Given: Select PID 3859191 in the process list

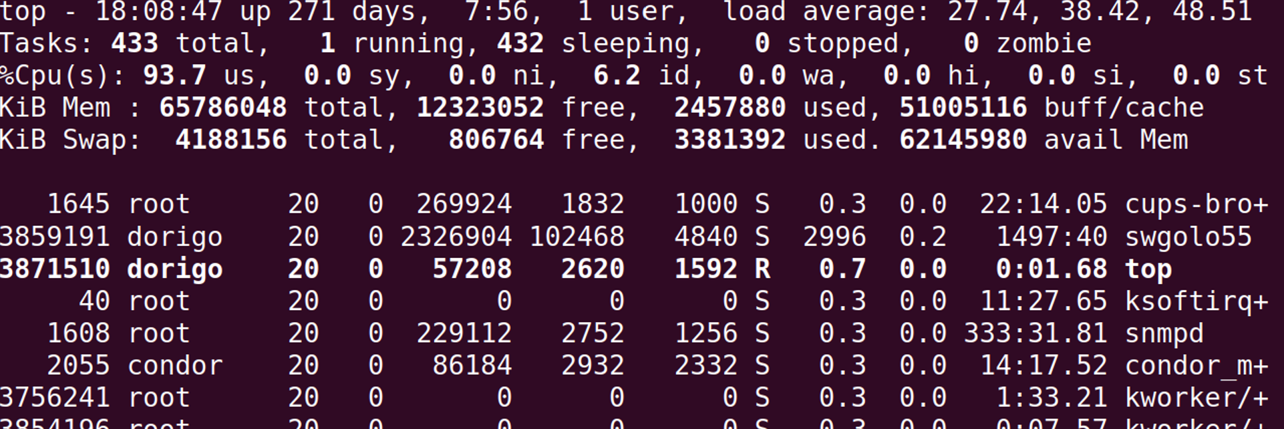Looking at the screenshot, I should tap(54, 237).
